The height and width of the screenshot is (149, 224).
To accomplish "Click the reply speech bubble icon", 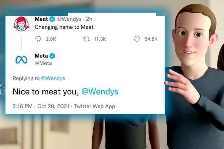I will (38, 39).
